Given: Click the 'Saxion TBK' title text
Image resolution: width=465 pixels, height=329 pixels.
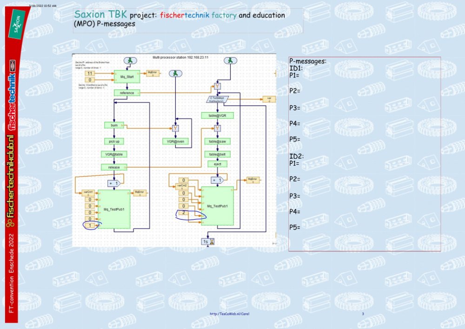Looking at the screenshot, I should point(100,14).
